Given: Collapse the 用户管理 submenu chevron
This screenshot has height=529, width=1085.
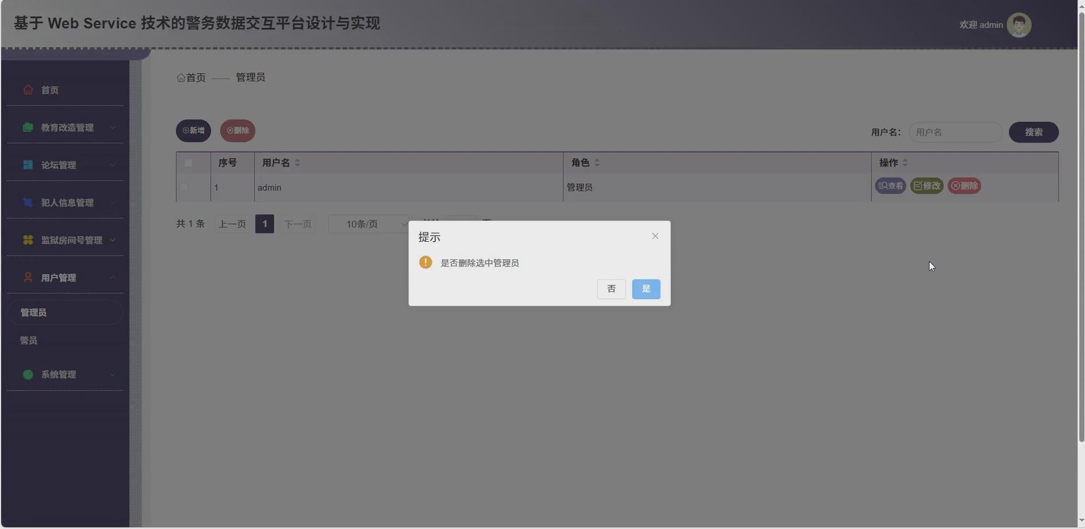Looking at the screenshot, I should pyautogui.click(x=112, y=278).
